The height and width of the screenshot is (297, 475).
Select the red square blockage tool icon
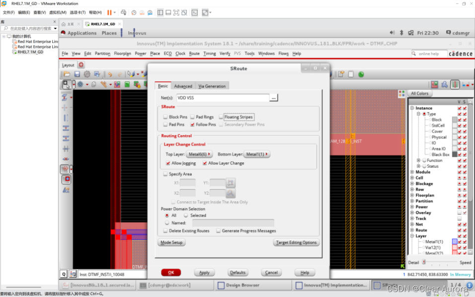coord(67,179)
